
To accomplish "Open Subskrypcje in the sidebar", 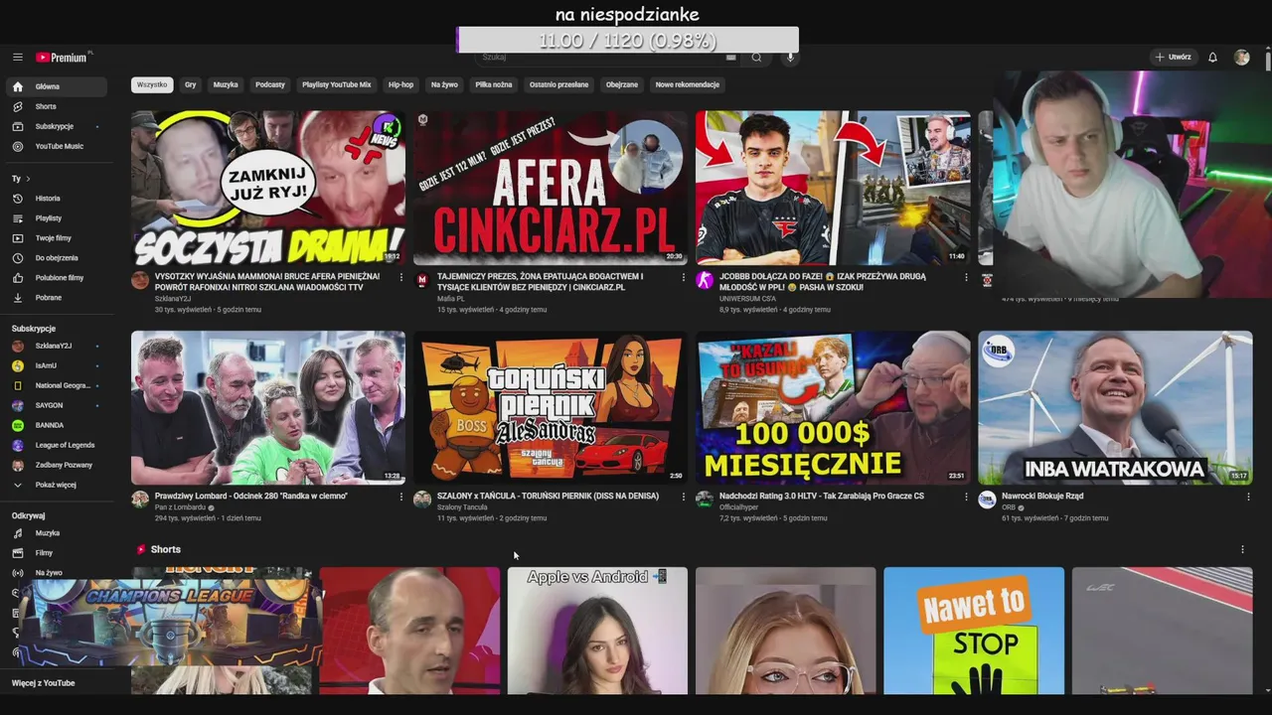I will tap(58, 126).
